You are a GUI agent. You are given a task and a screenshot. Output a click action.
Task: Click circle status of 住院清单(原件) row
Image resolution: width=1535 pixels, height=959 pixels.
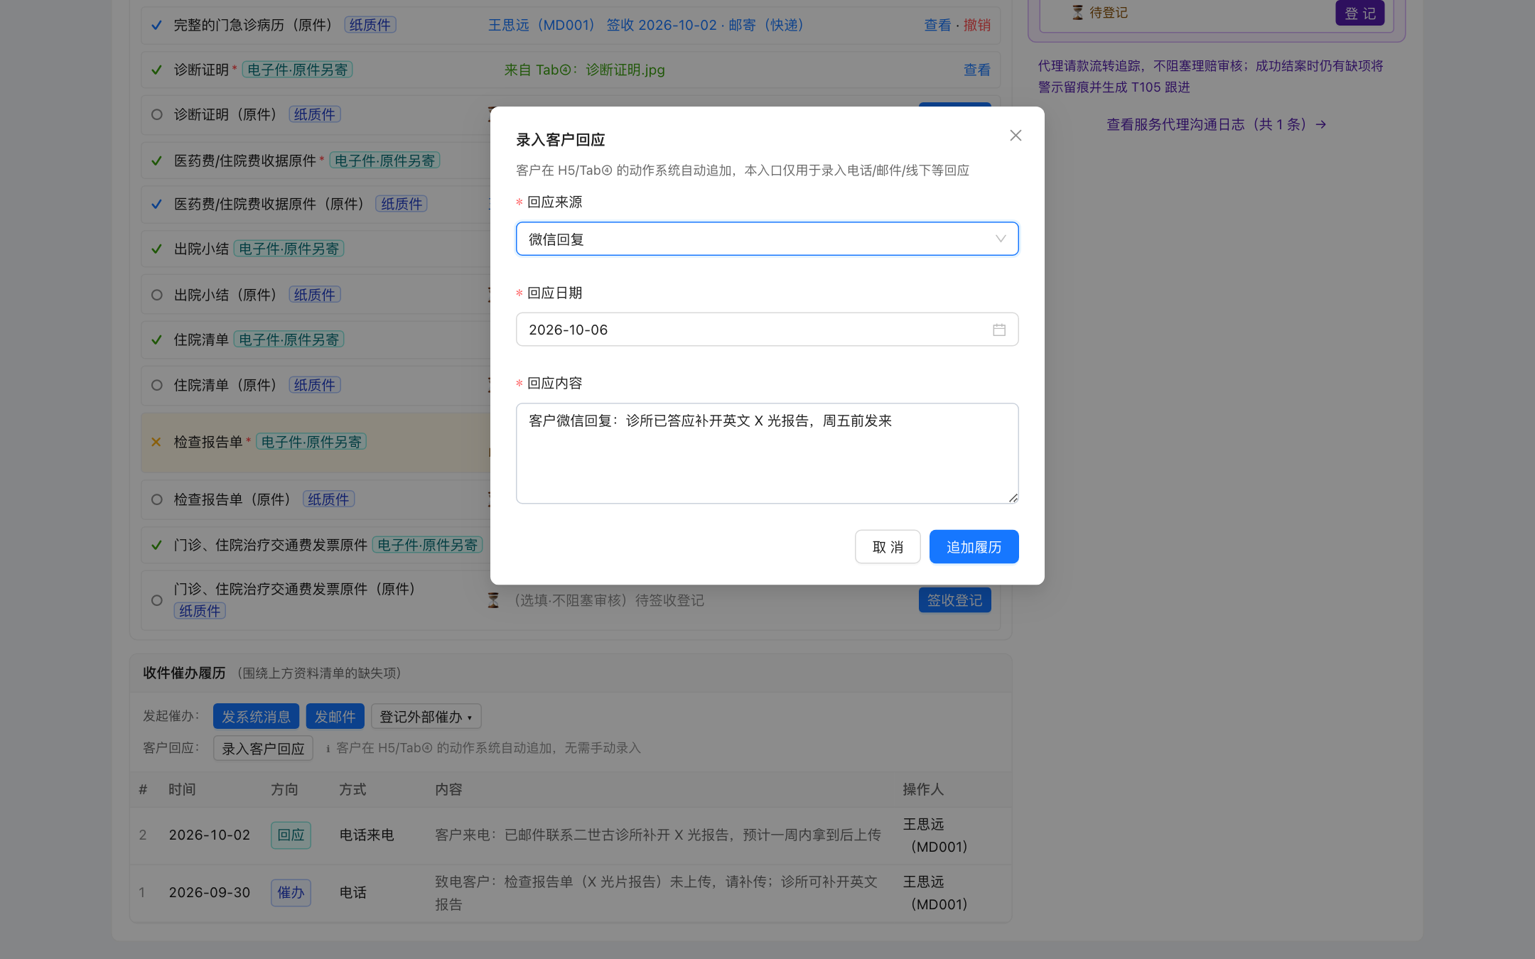coord(157,385)
